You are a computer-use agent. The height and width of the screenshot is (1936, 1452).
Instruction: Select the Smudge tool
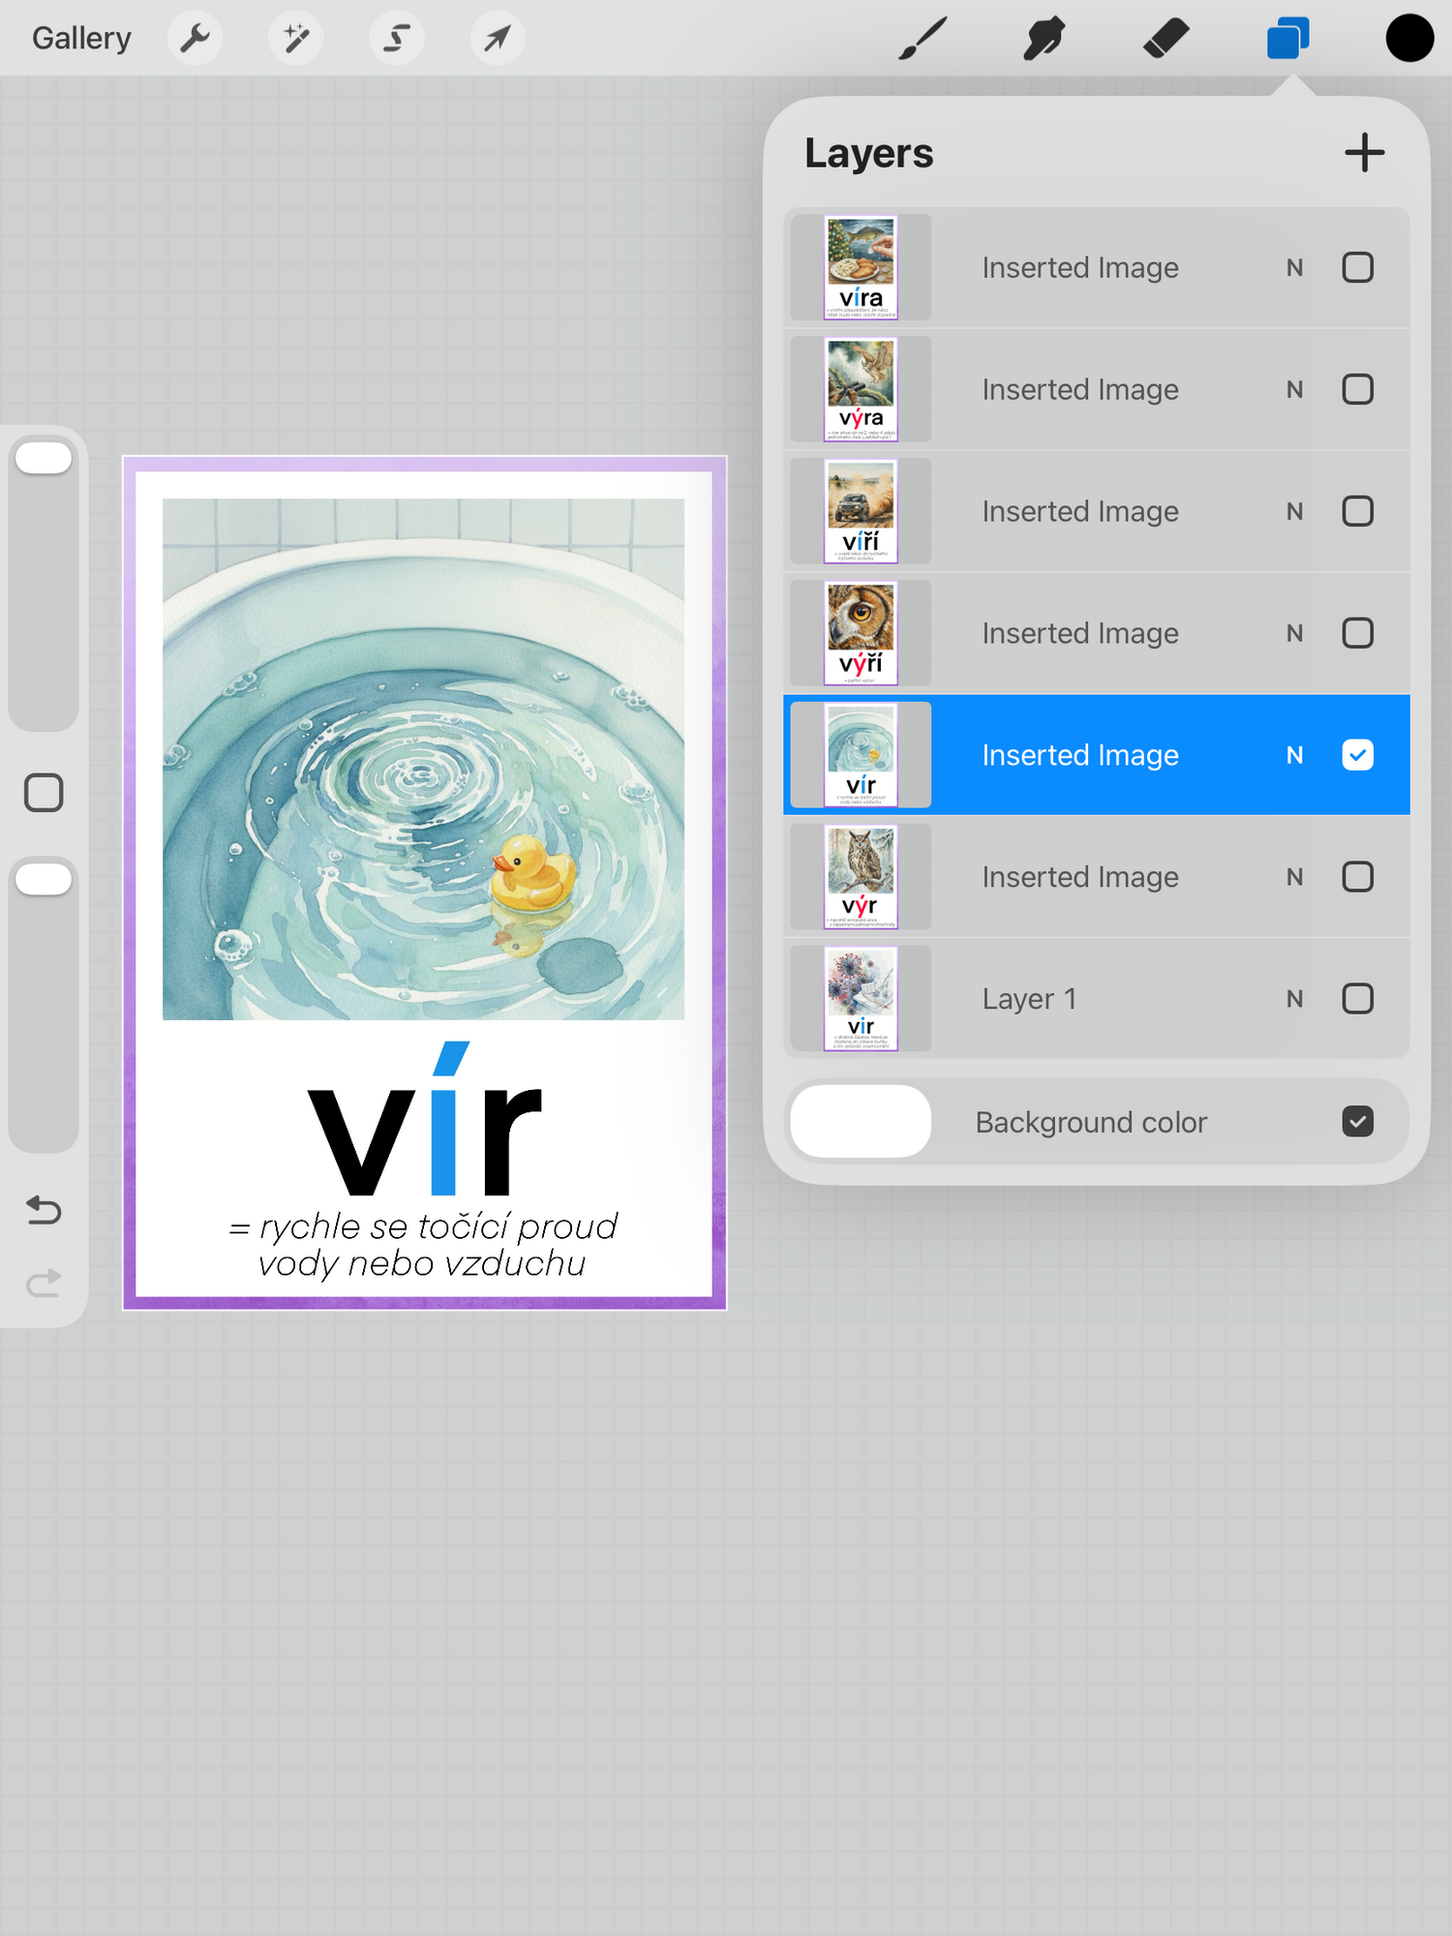(x=1044, y=39)
